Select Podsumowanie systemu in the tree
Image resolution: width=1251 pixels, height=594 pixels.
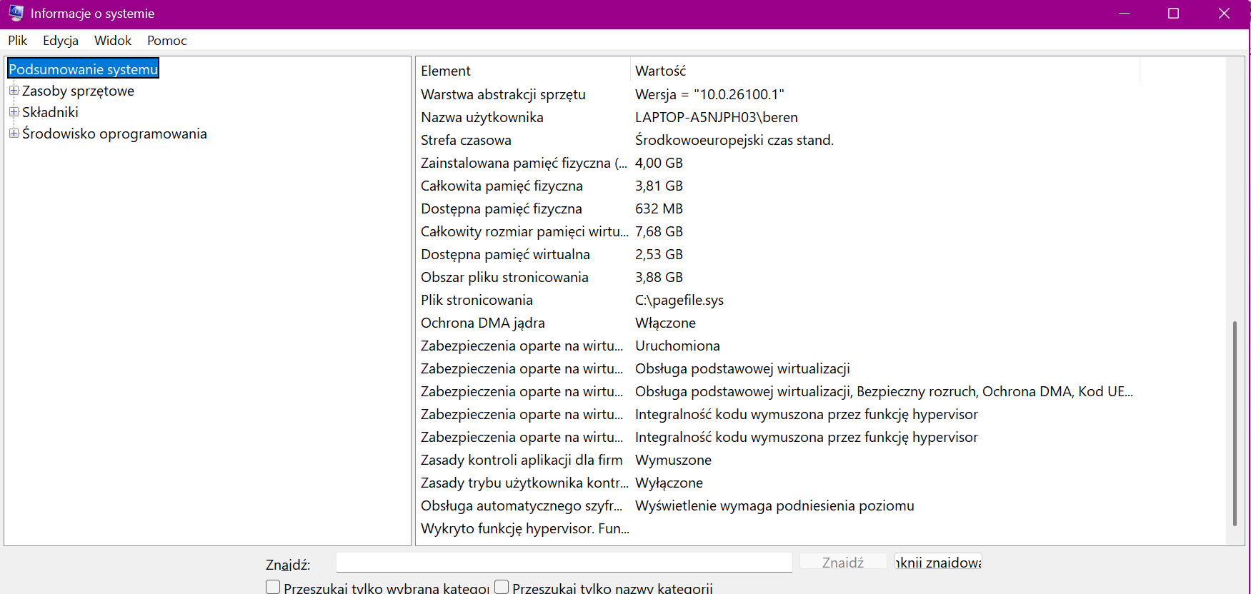click(83, 69)
